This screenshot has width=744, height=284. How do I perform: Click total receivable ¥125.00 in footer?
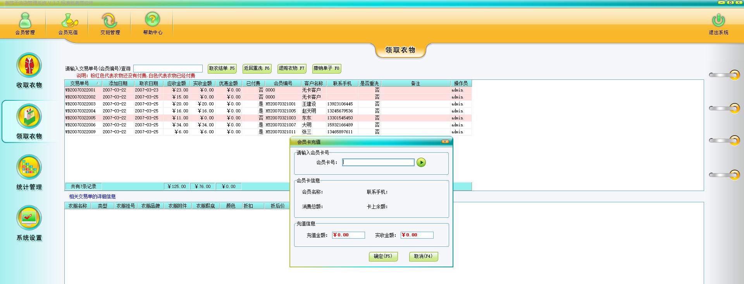click(x=177, y=186)
